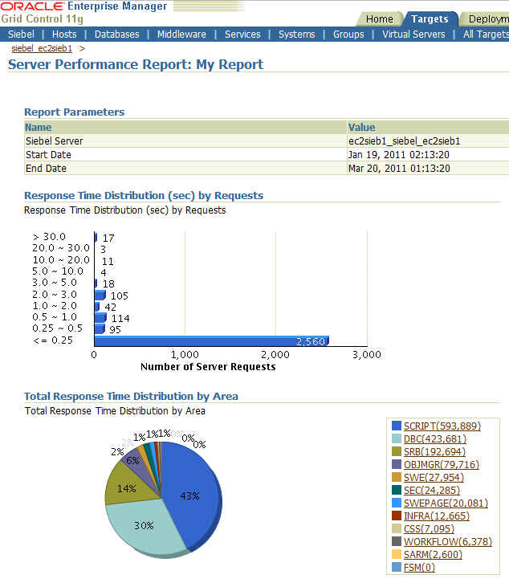The width and height of the screenshot is (509, 587).
Task: Click the Oracle Enterprise Manager logo
Action: (x=83, y=6)
